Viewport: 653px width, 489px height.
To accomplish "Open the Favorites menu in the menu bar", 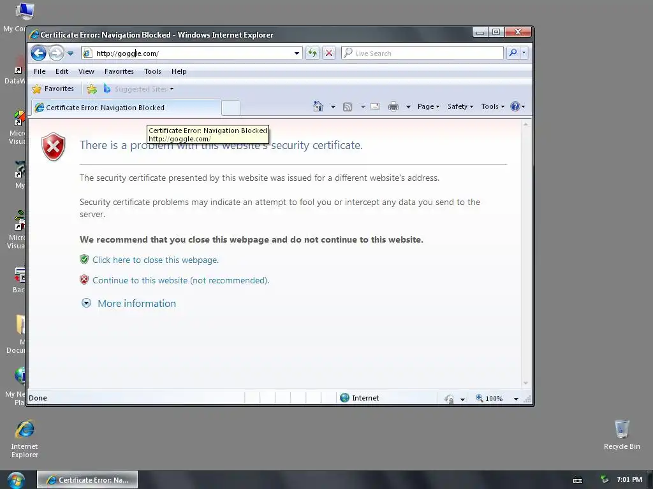I will [x=119, y=71].
